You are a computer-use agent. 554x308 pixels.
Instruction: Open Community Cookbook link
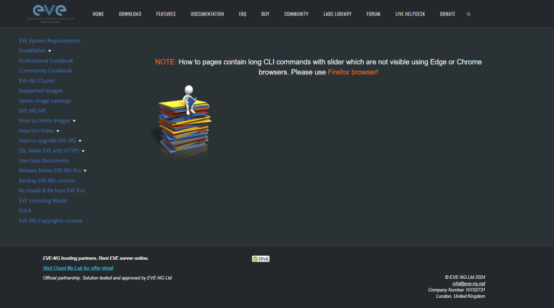(45, 71)
